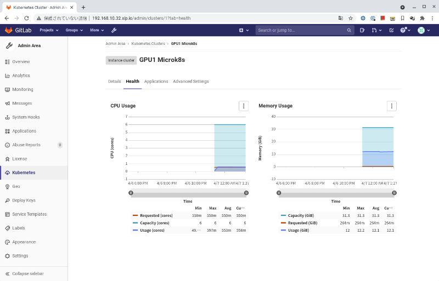This screenshot has height=281, width=439.
Task: Expand the Projects dropdown in navbar
Action: click(x=50, y=30)
